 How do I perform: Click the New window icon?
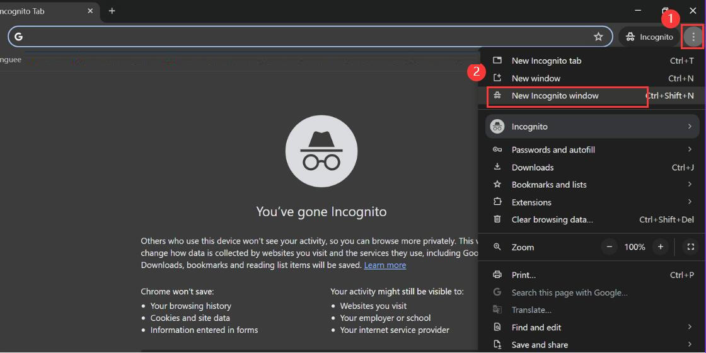[x=497, y=78]
